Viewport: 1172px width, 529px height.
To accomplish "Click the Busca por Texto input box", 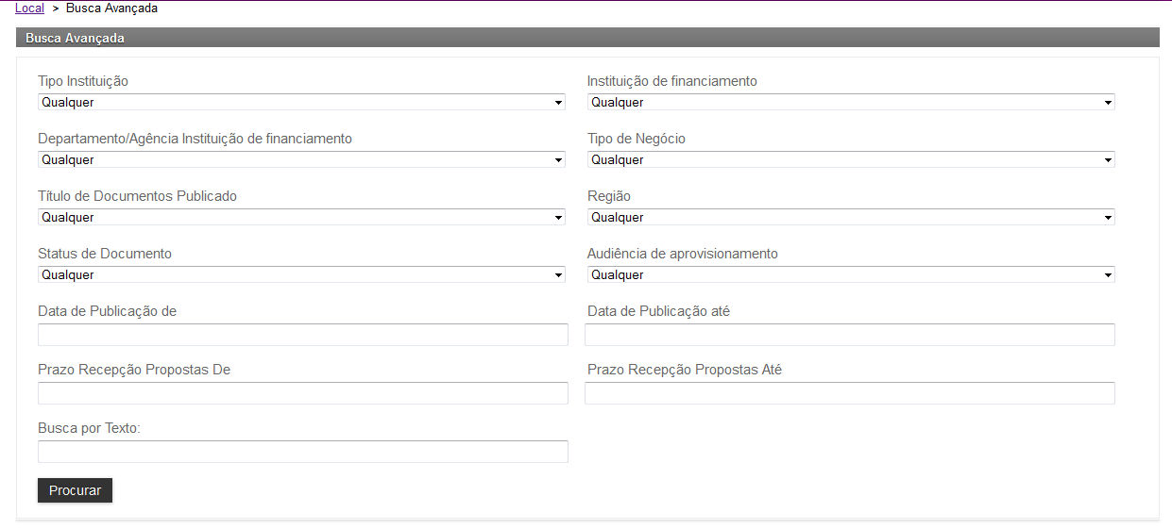I will click(302, 452).
